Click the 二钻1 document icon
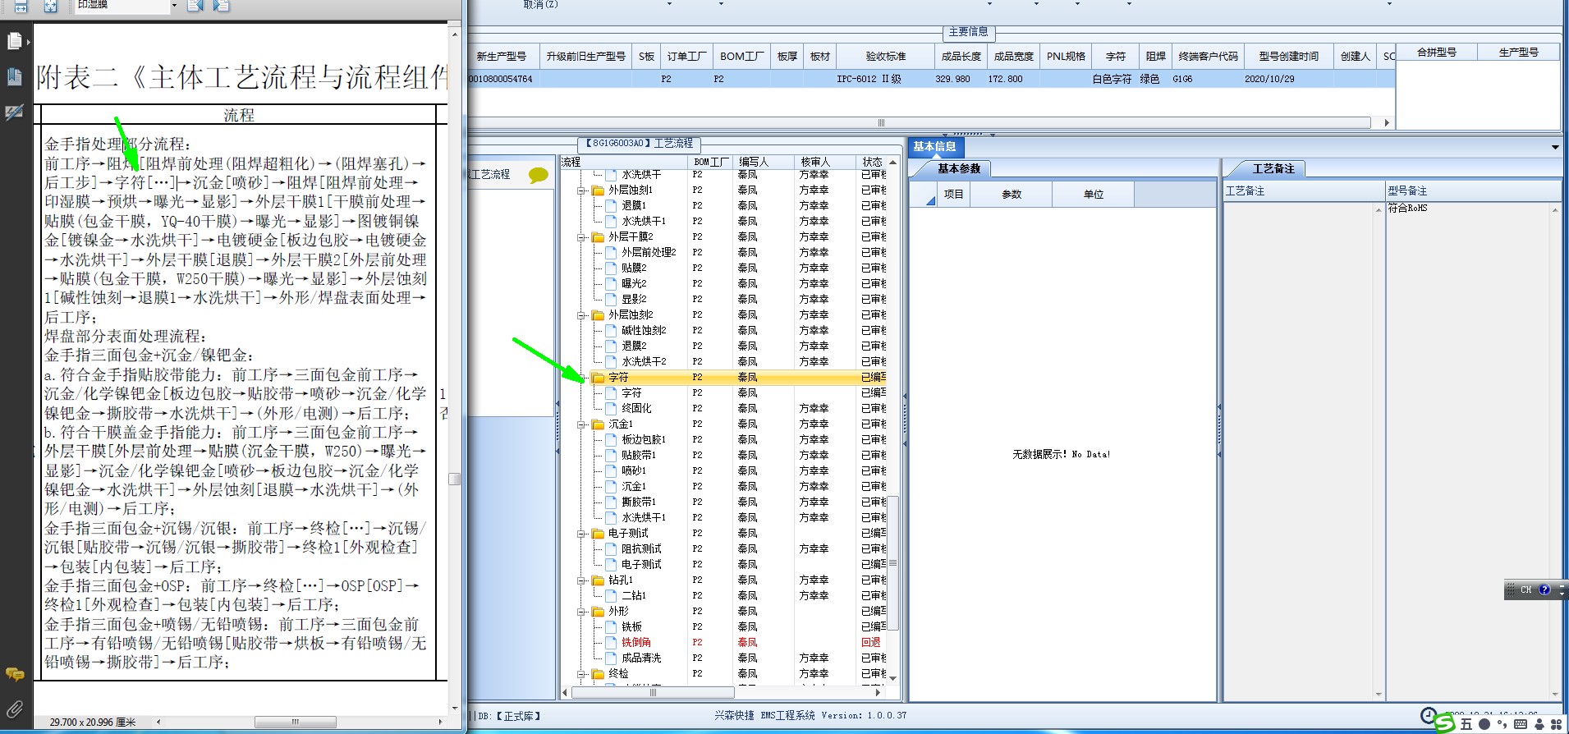Screen dimensions: 1569x734 click(x=611, y=596)
